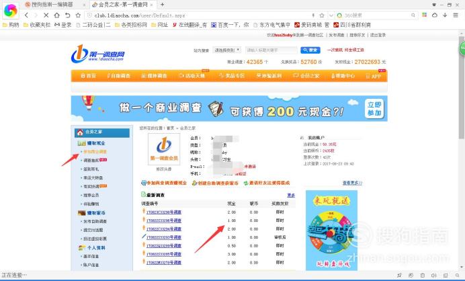Click the 个人资料 section icon in sidebar
Viewport: 465px width, 281px height.
pyautogui.click(x=82, y=247)
